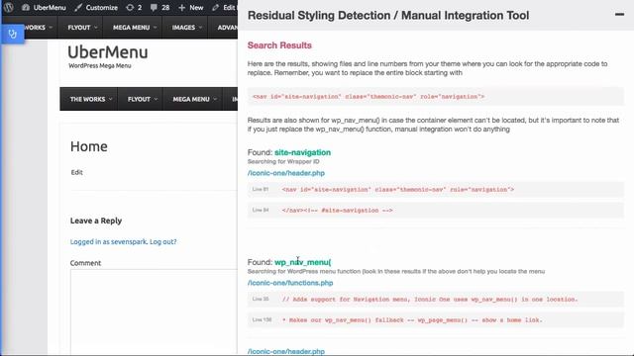Screen dimensions: 634x356
Task: Click the Logged in as sevenspark link
Action: [x=108, y=241]
